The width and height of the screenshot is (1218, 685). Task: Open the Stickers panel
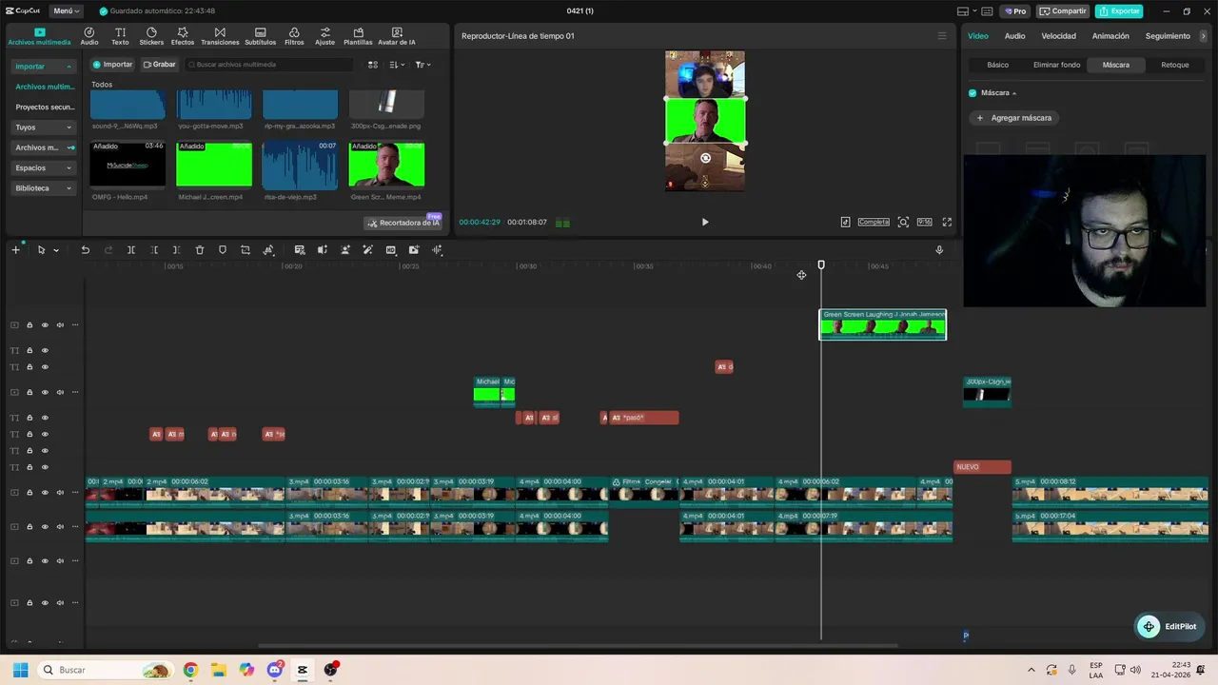151,36
